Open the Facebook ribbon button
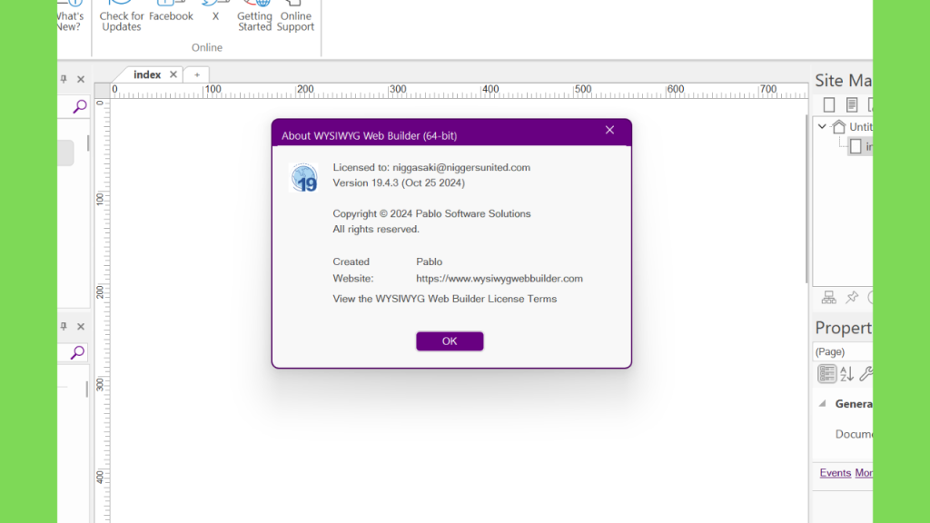This screenshot has height=523, width=930. (171, 12)
